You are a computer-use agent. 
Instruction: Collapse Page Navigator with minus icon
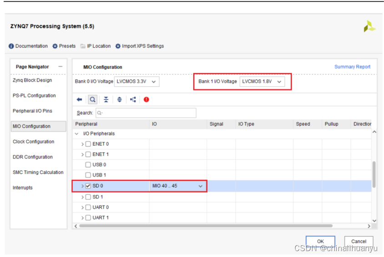point(61,66)
